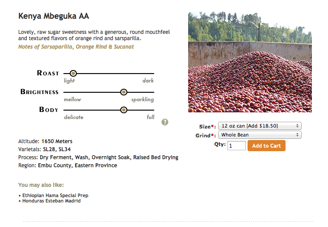Open the Grind dropdown showing Whole Bean
Image resolution: width=328 pixels, height=227 pixels.
click(x=260, y=135)
